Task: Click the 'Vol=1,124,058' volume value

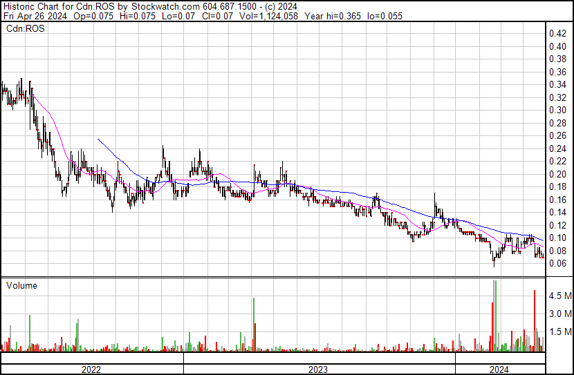Action: [x=268, y=16]
